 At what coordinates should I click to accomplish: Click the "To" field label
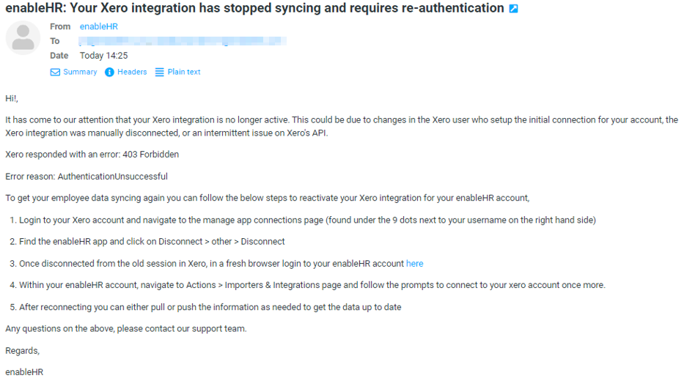(x=55, y=41)
